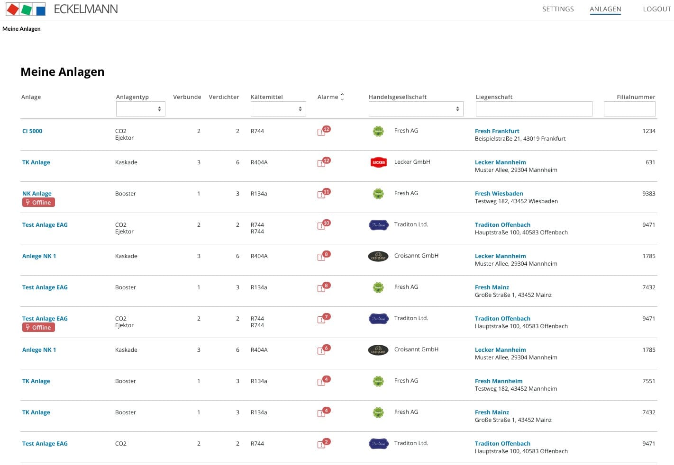Screen dimensions: 674x465
Task: Focus the Liegenschaft filter input field
Action: (534, 109)
